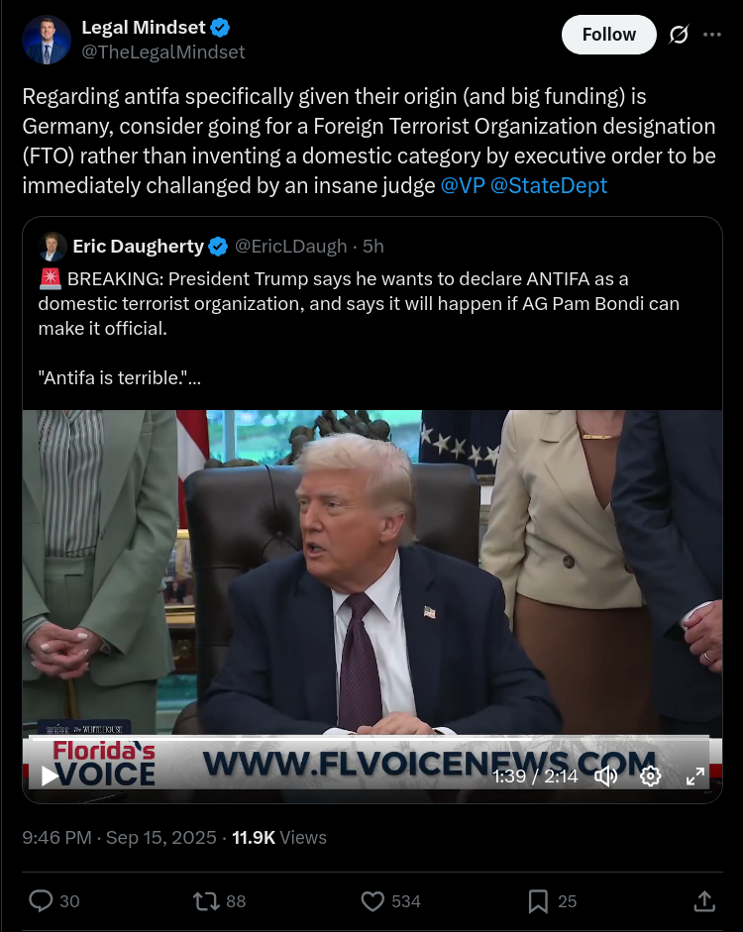Open the three-dot more options menu
The height and width of the screenshot is (932, 743).
click(x=712, y=35)
